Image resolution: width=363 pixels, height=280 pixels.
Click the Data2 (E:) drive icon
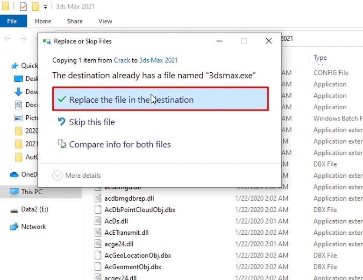(x=14, y=210)
